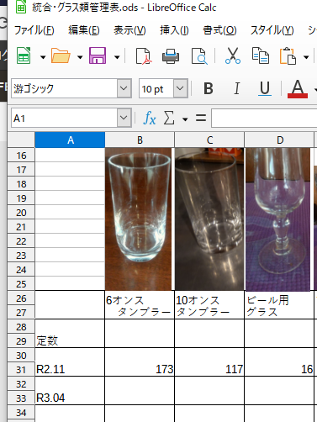Viewport: 317px width, 422px height.
Task: Select the beer glass image
Action: tap(278, 219)
